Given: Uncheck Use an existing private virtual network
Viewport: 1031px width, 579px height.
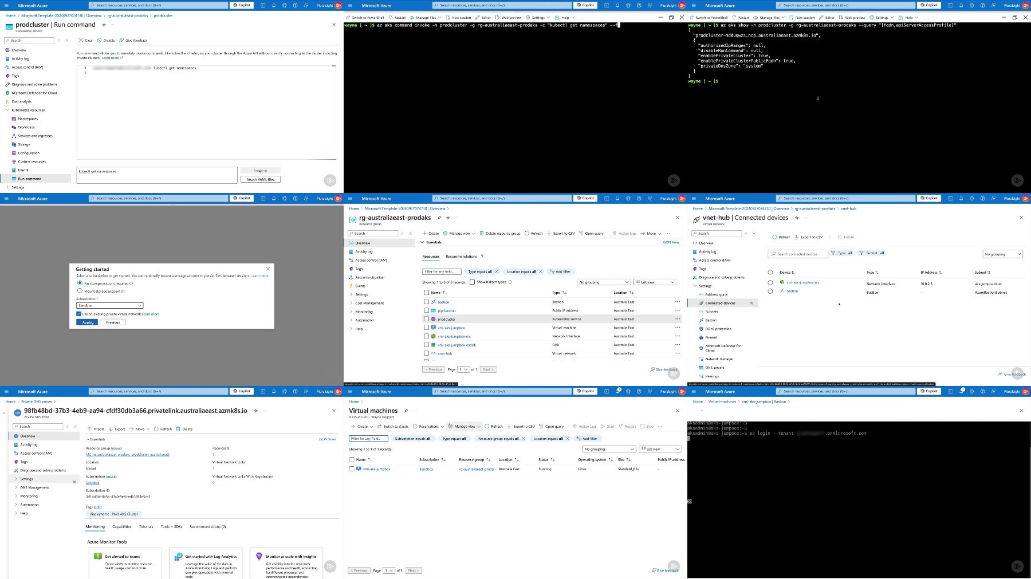Looking at the screenshot, I should pyautogui.click(x=78, y=314).
